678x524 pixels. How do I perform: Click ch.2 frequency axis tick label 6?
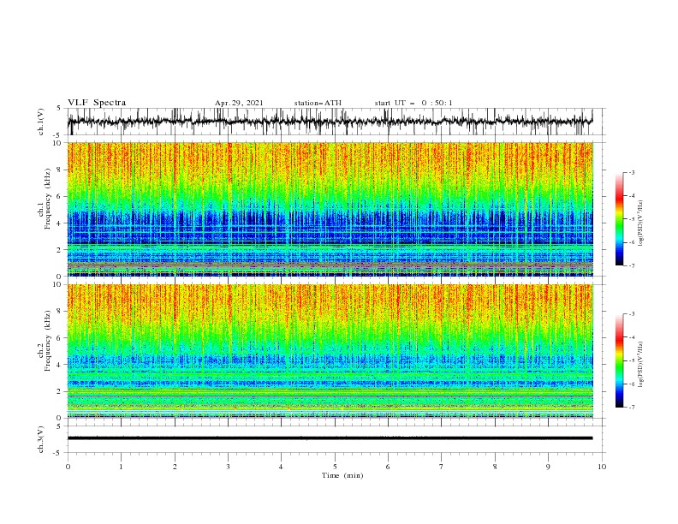coord(59,338)
